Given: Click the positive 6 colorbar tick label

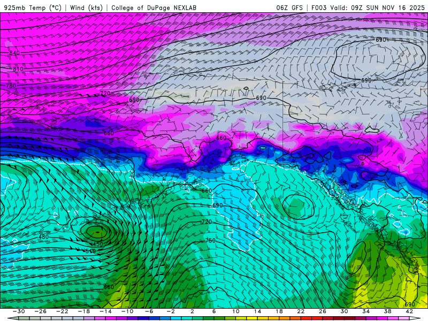Looking at the screenshot, I should [x=214, y=311].
